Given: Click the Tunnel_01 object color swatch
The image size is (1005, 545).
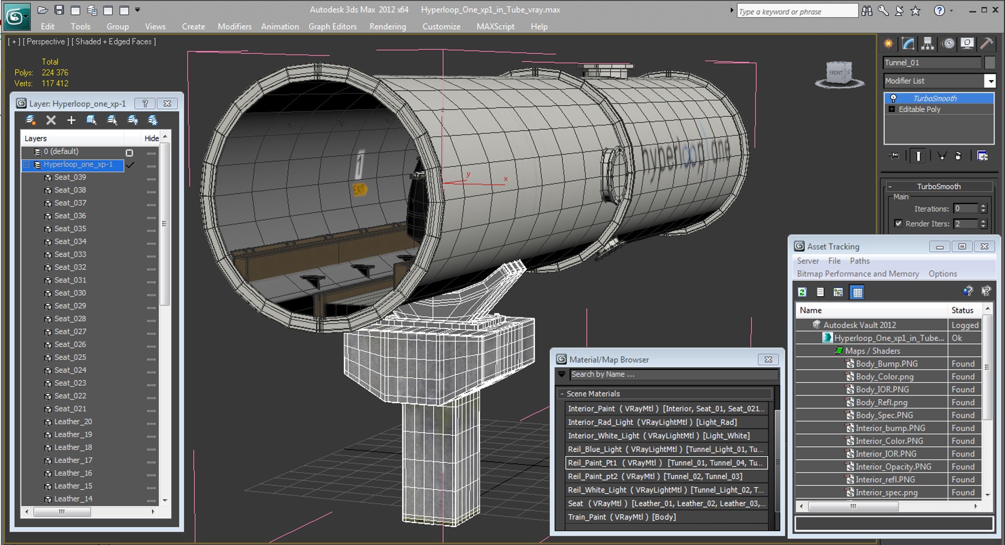Looking at the screenshot, I should (x=989, y=63).
